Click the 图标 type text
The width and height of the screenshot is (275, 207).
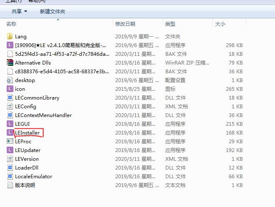tap(170, 89)
